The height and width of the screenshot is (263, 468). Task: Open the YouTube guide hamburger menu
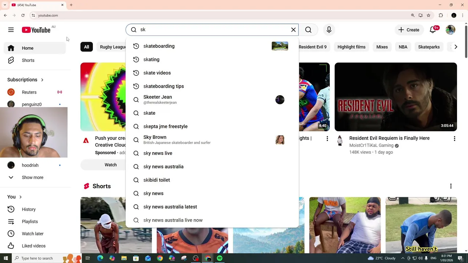[x=11, y=30]
